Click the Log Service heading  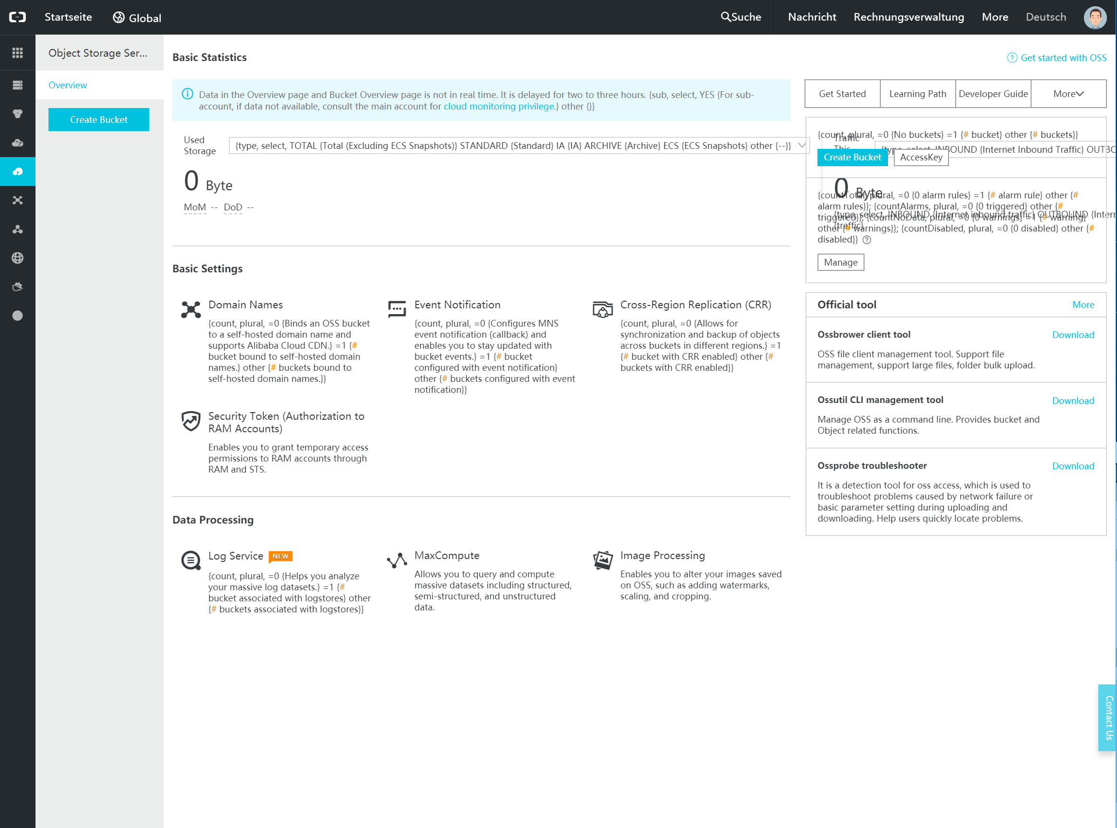pyautogui.click(x=236, y=556)
